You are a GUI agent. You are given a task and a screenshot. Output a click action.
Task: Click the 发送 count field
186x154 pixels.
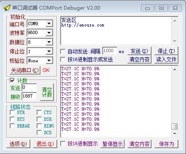[29, 88]
